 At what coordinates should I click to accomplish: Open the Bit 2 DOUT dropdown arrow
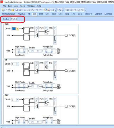(x=17, y=99)
